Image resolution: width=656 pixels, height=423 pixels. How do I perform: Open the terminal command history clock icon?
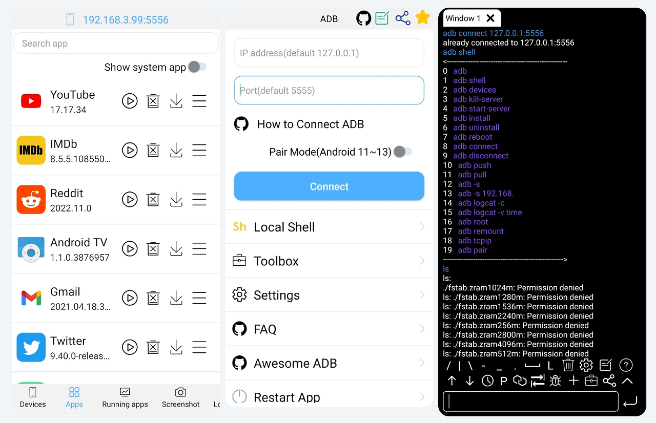tap(487, 380)
